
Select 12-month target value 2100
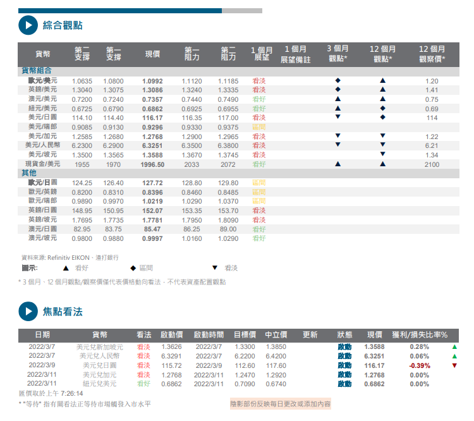pyautogui.click(x=432, y=164)
